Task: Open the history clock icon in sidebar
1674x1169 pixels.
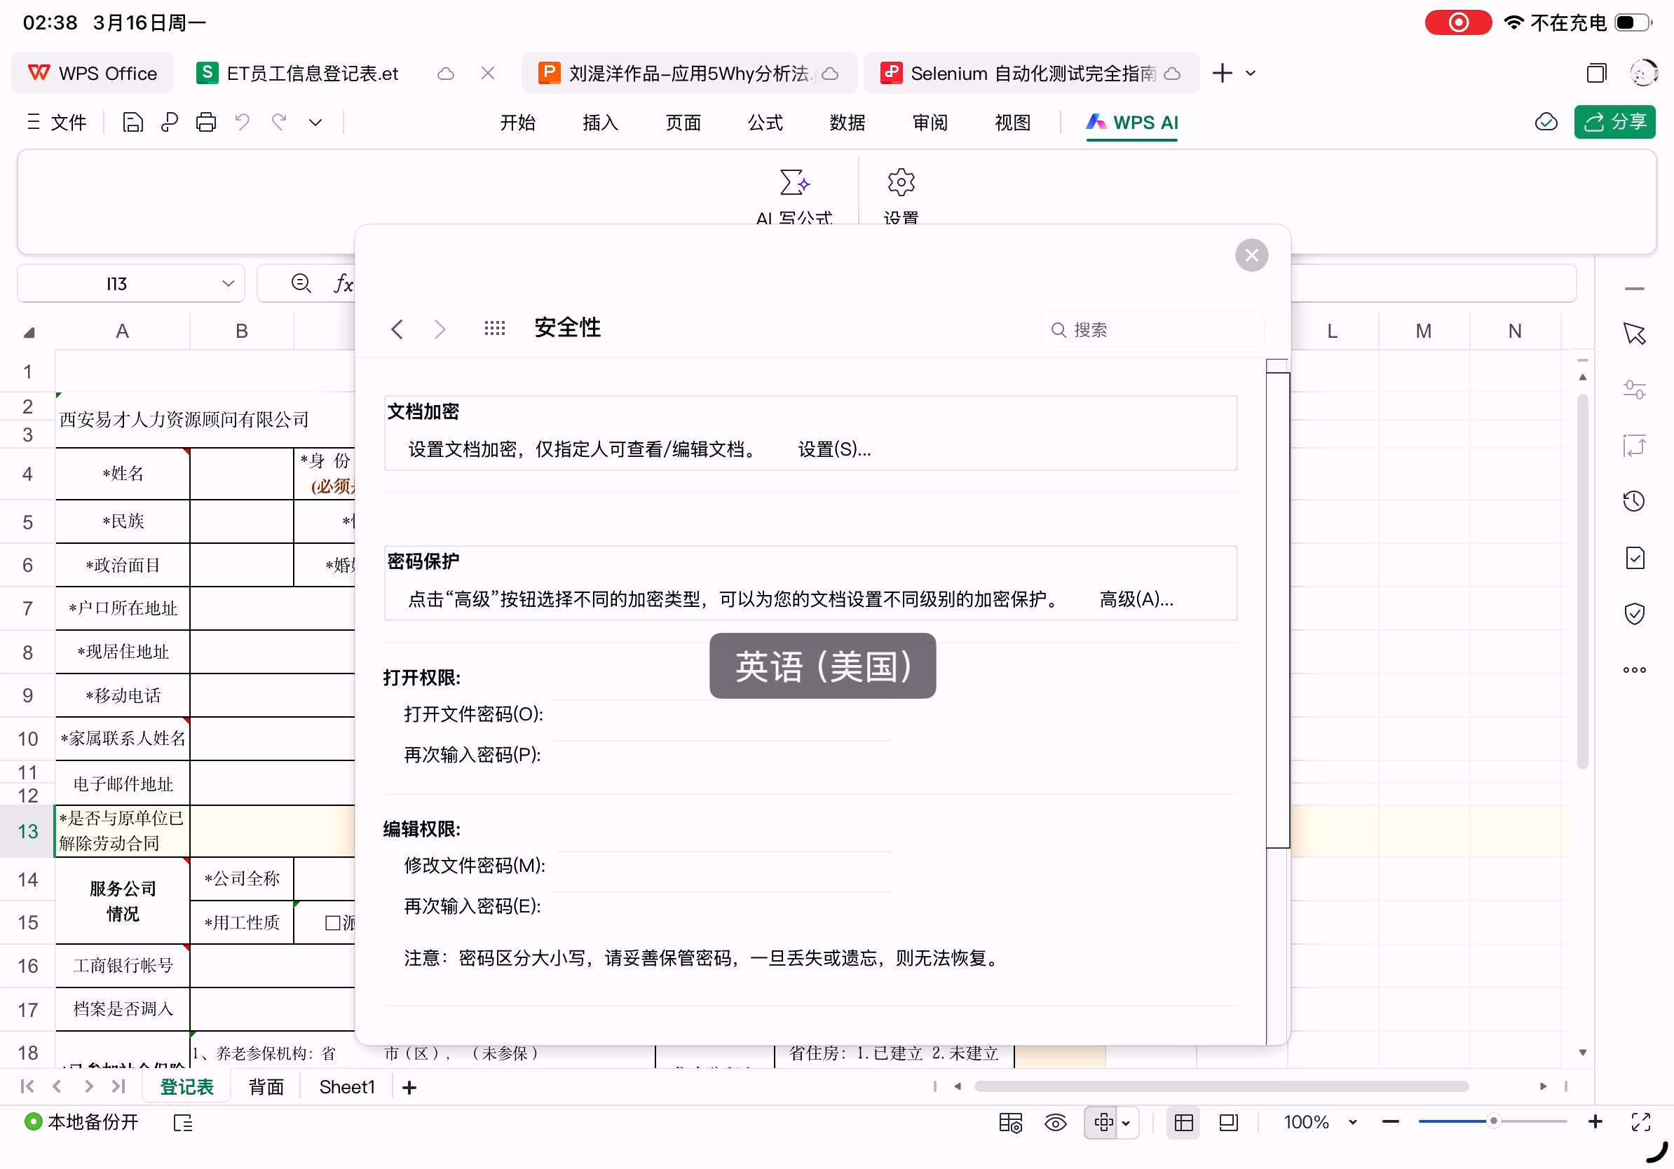Action: click(x=1634, y=501)
